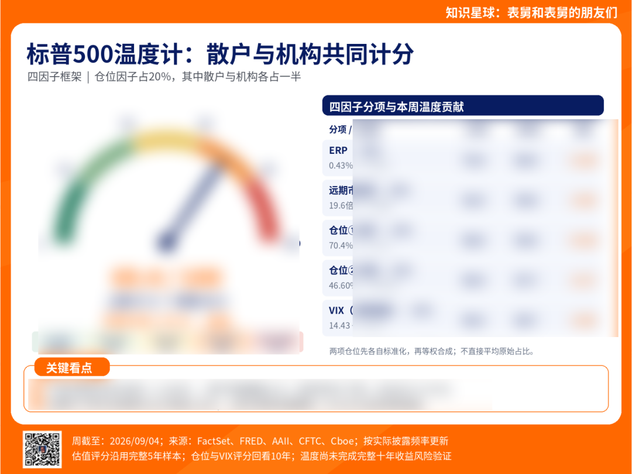This screenshot has height=474, width=632.
Task: Click the 知识星球 header text
Action: (x=531, y=12)
